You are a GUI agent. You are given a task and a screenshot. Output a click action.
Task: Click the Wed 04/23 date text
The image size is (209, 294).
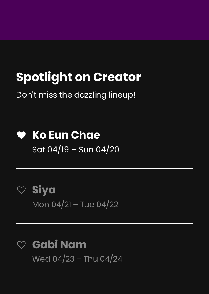click(53, 259)
